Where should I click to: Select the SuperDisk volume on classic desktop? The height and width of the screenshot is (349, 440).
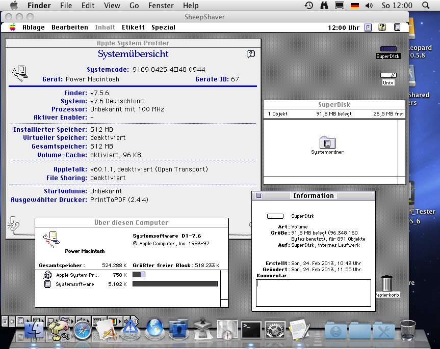click(x=388, y=52)
